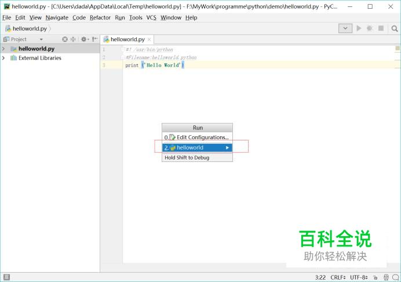Click the Hector inspector icon in status bar

coord(386,277)
